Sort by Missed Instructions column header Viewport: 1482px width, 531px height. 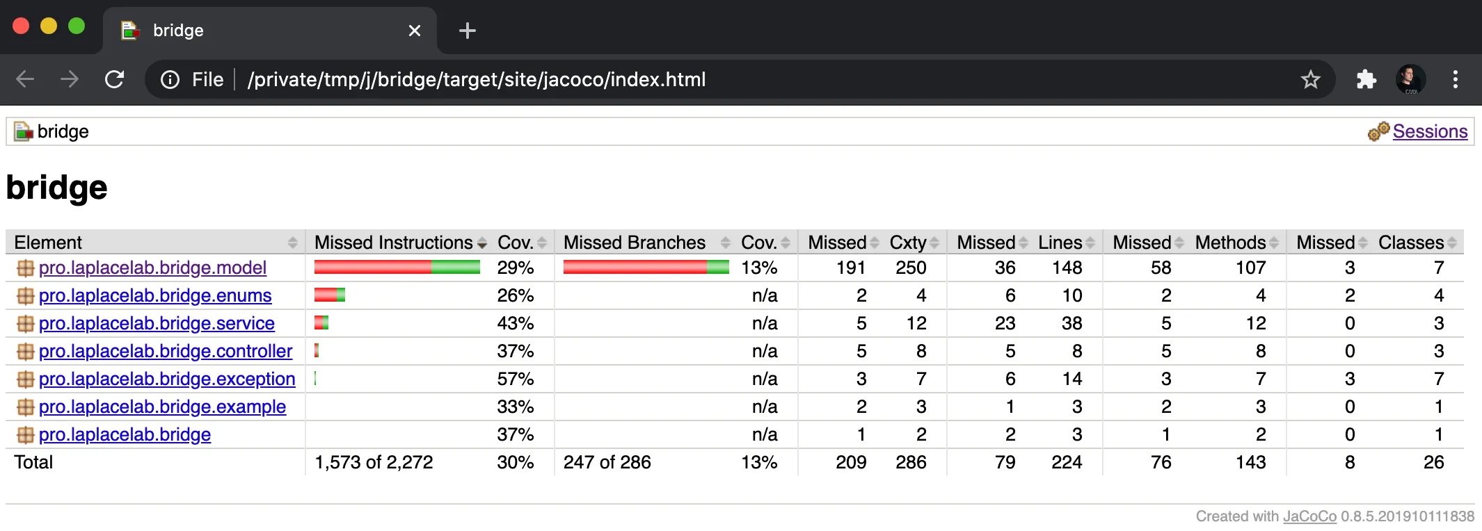click(x=394, y=243)
